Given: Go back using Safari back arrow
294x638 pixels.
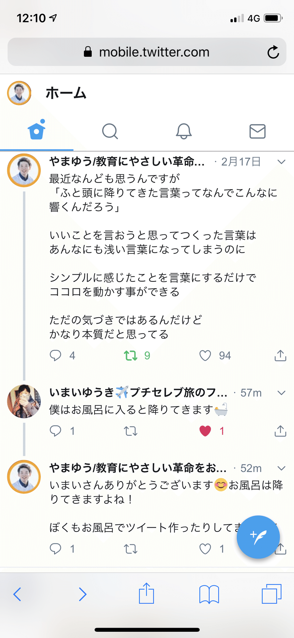Looking at the screenshot, I should 17,594.
